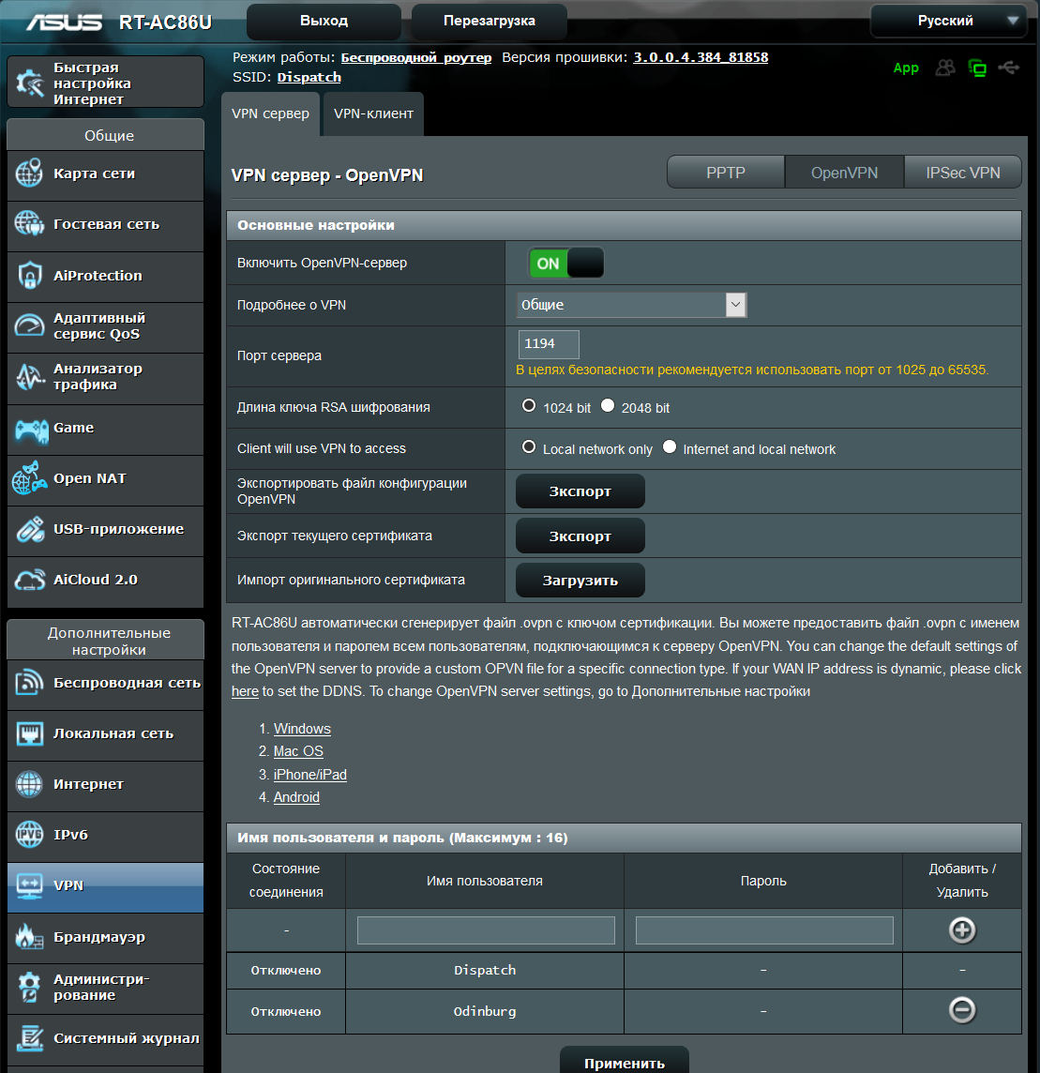Screen dimensions: 1040x1073
Task: Switch to the VPN-клиент tab
Action: click(x=373, y=113)
